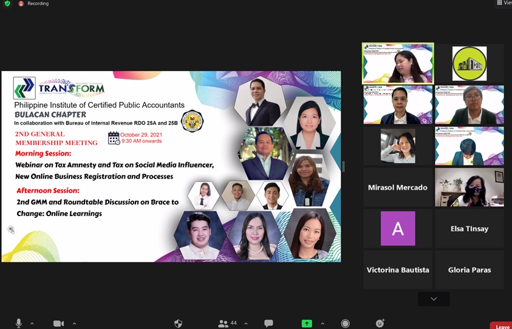Mute the microphone in the Zoom toolbar
This screenshot has width=512, height=329.
click(19, 323)
